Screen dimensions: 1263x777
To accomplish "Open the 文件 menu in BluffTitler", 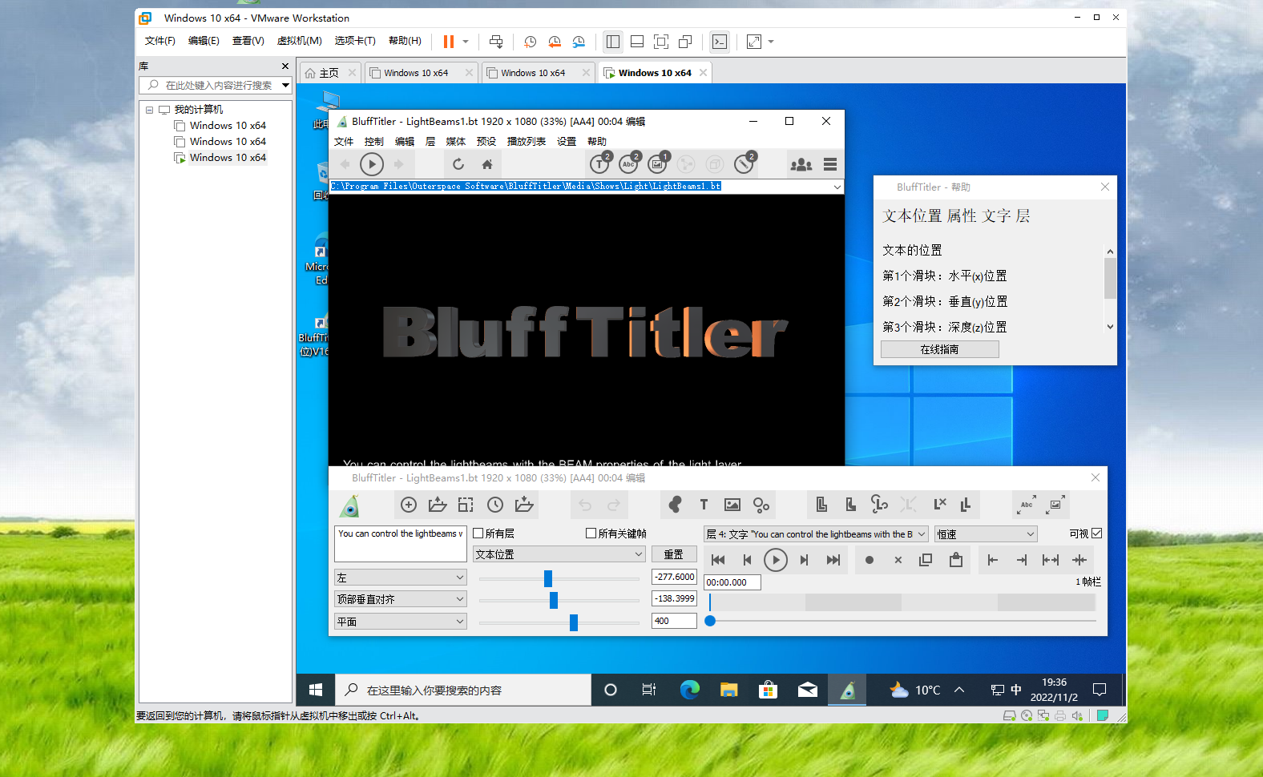I will 344,142.
